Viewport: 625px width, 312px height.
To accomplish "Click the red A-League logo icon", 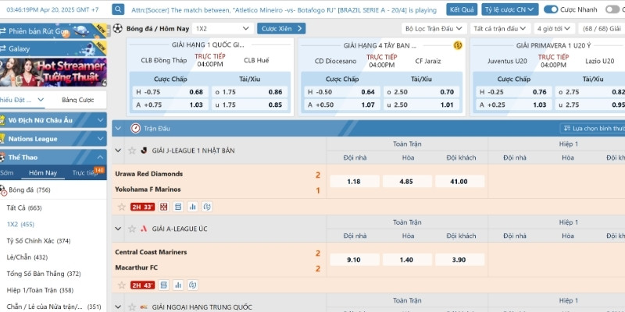I will pos(144,229).
